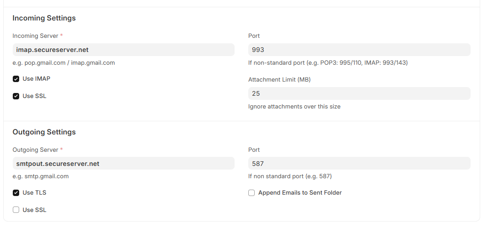
Task: Click the Incoming Server field imap.secureserver.net
Action: [x=123, y=50]
